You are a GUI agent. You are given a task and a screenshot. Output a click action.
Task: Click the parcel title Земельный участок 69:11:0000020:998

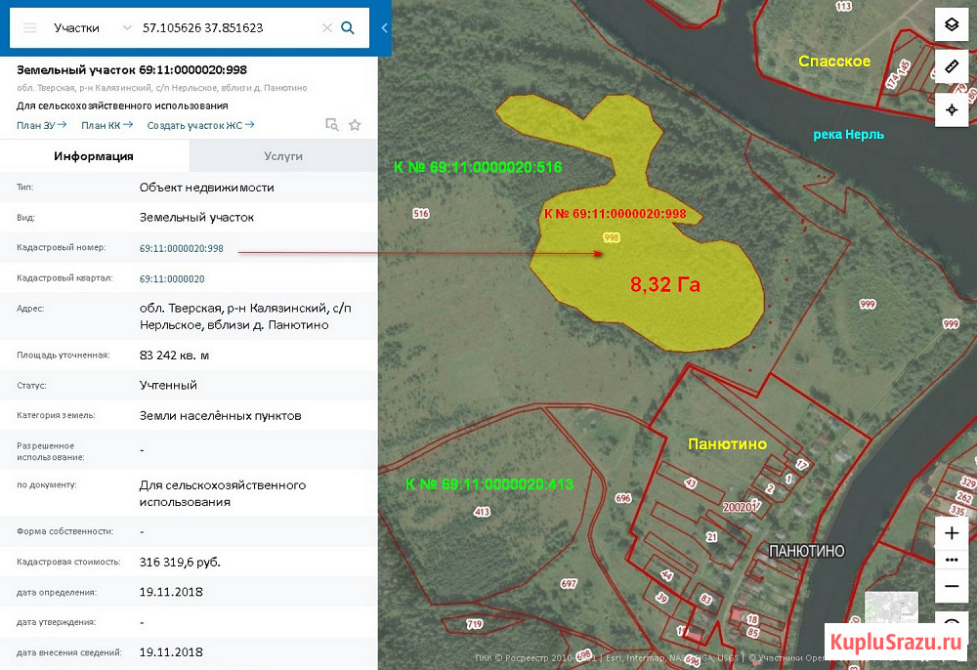(132, 69)
